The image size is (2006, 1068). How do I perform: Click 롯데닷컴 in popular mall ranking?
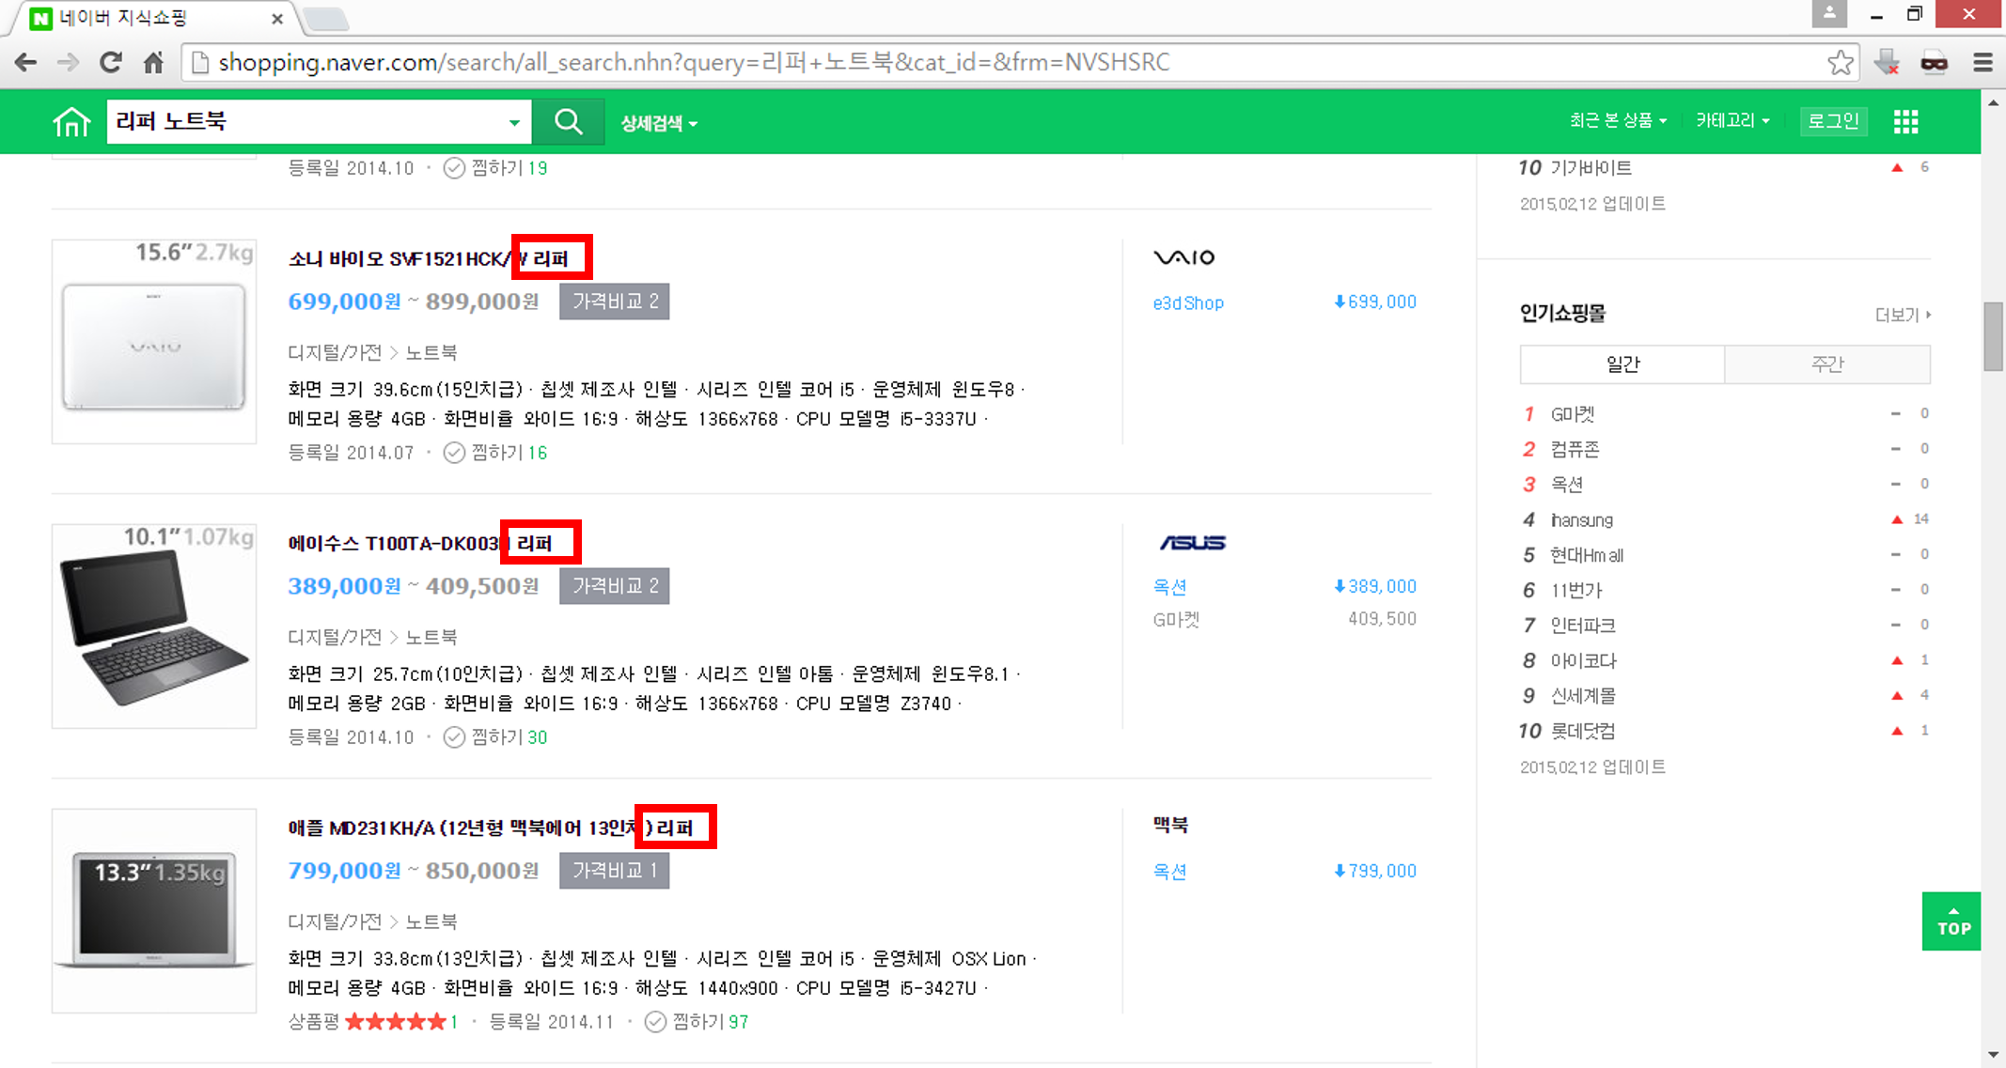pyautogui.click(x=1583, y=732)
